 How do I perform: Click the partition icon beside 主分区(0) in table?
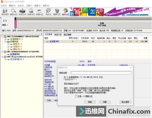click(47, 42)
